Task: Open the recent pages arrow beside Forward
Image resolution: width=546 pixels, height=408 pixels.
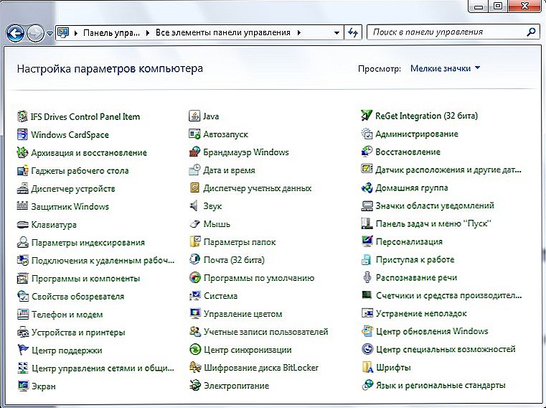Action: (50, 34)
